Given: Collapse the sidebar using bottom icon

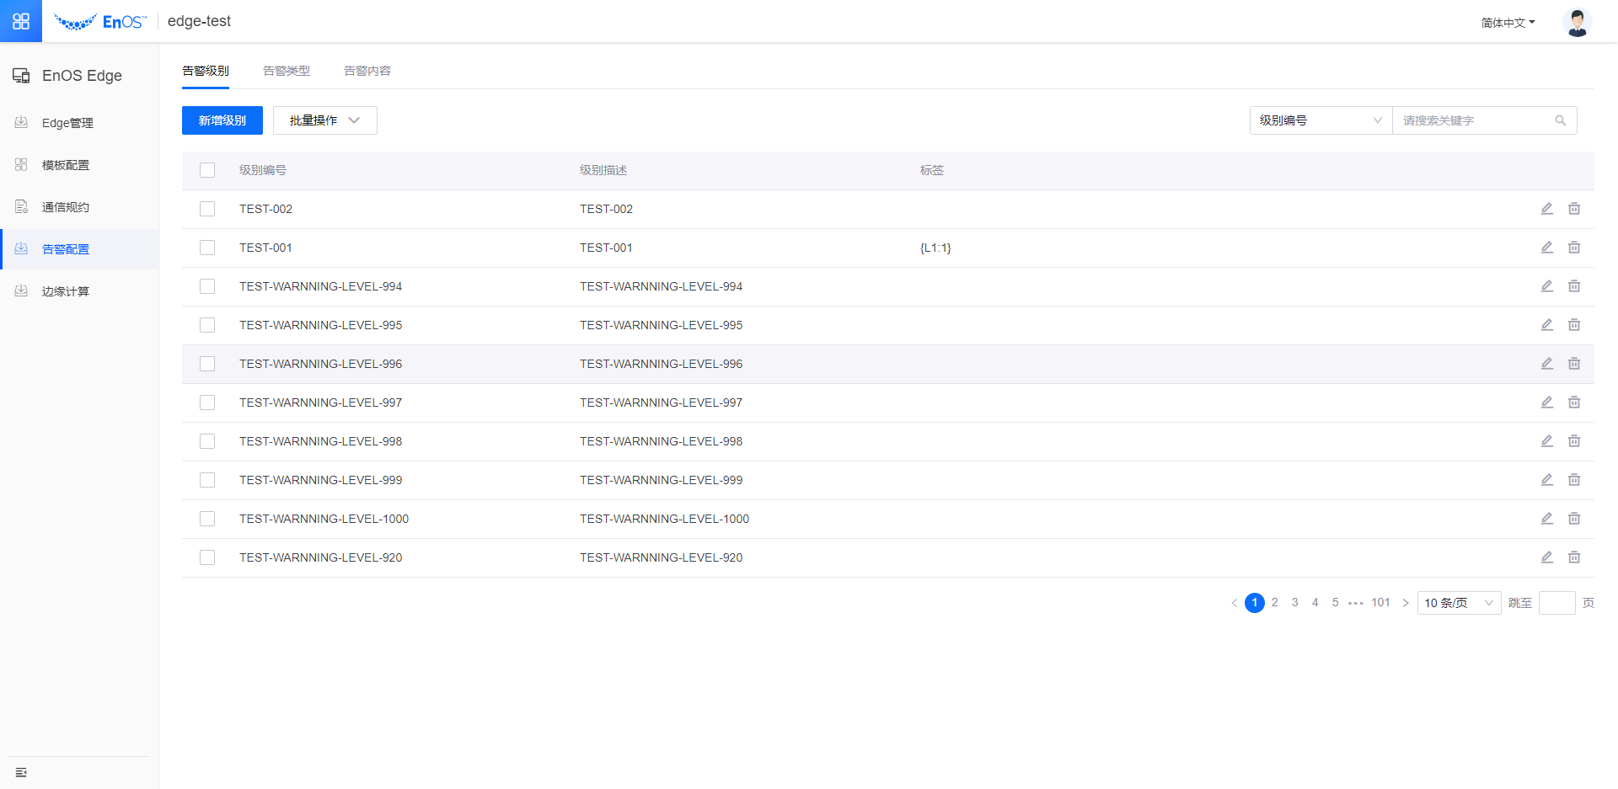Looking at the screenshot, I should click(21, 772).
